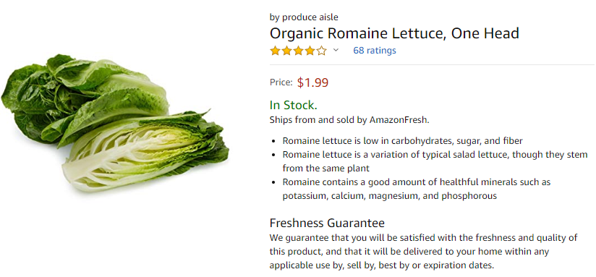Open the romaine lettuce product image

115,122
